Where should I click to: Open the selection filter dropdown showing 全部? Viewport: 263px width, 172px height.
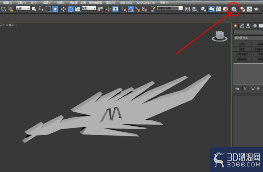click(23, 8)
